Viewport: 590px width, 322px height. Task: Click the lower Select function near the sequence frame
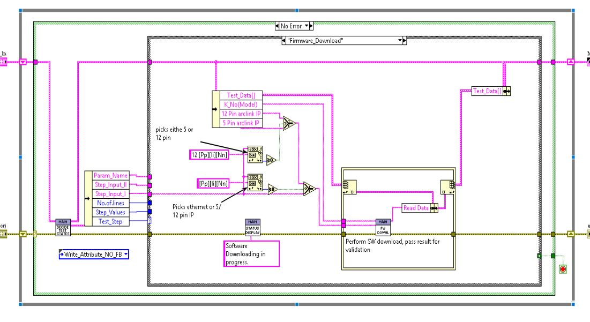pyautogui.click(x=310, y=189)
